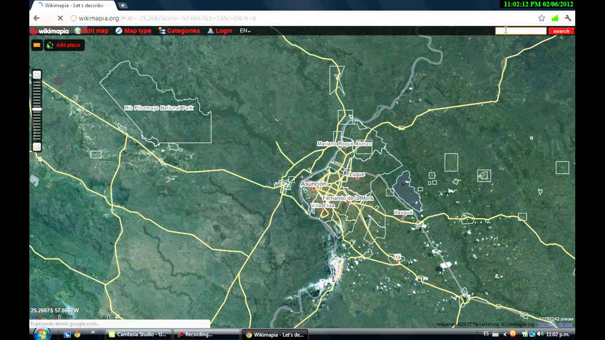Screen dimensions: 605x340
Task: Click the Luque map label
Action: click(357, 174)
